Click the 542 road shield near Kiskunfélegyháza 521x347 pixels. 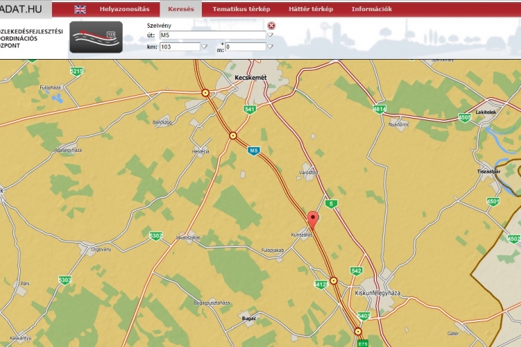357,271
